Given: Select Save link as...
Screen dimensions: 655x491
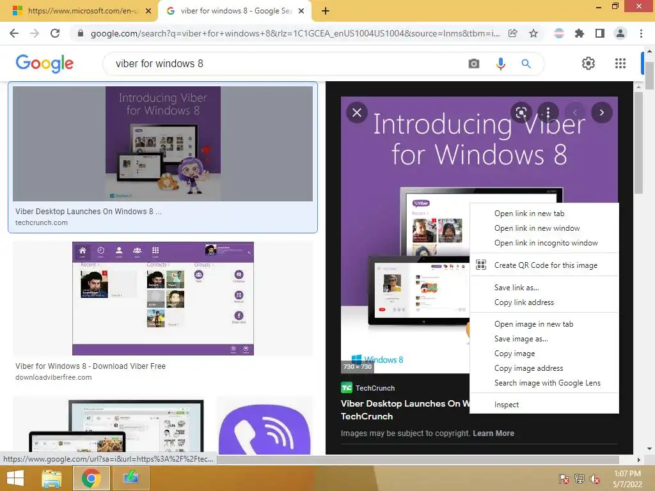Looking at the screenshot, I should click(544, 287).
